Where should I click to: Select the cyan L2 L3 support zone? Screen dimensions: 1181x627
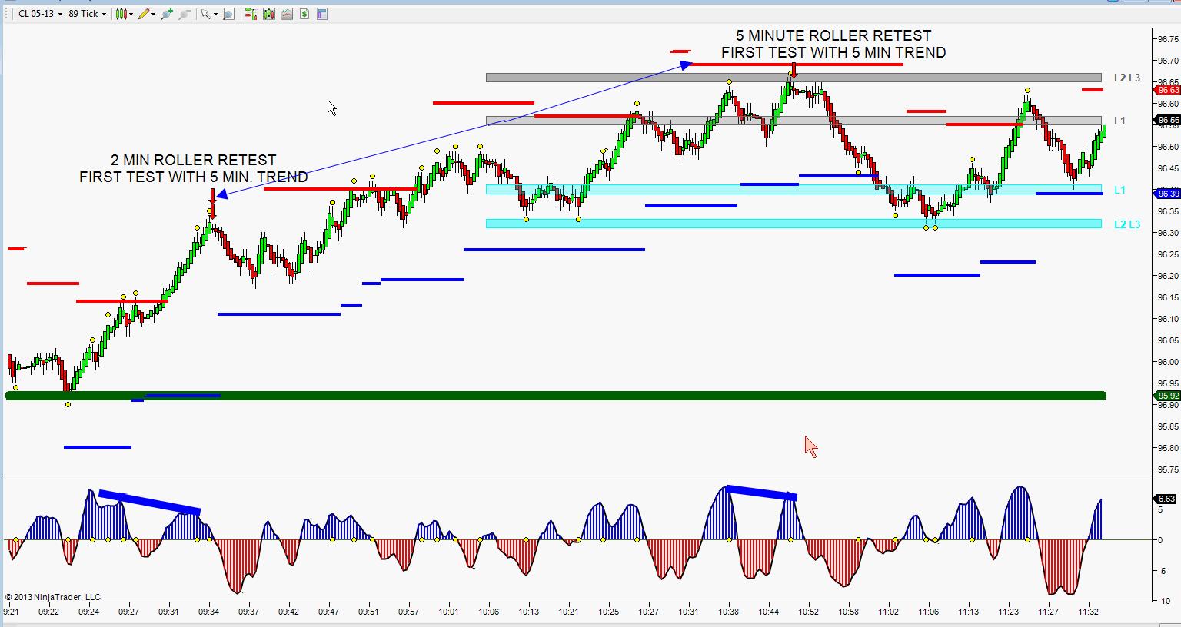[792, 224]
